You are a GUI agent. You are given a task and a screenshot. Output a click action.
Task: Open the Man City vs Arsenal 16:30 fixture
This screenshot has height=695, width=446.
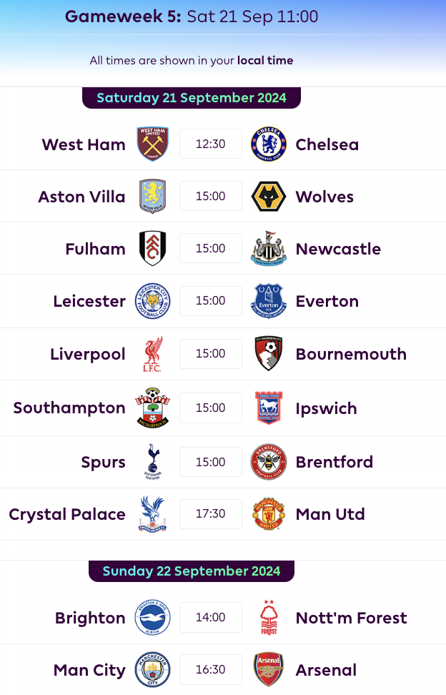[210, 670]
